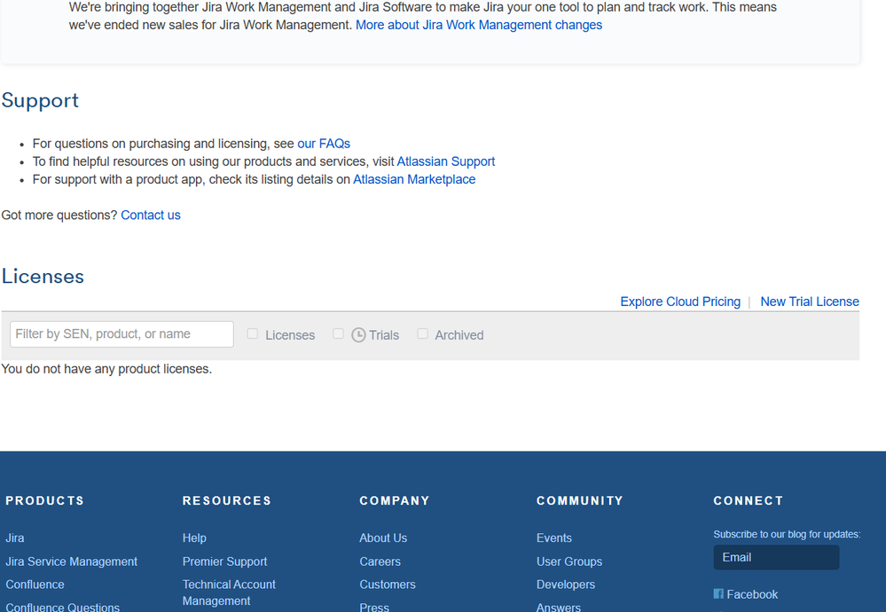Open Help link under Resources

pyautogui.click(x=194, y=538)
